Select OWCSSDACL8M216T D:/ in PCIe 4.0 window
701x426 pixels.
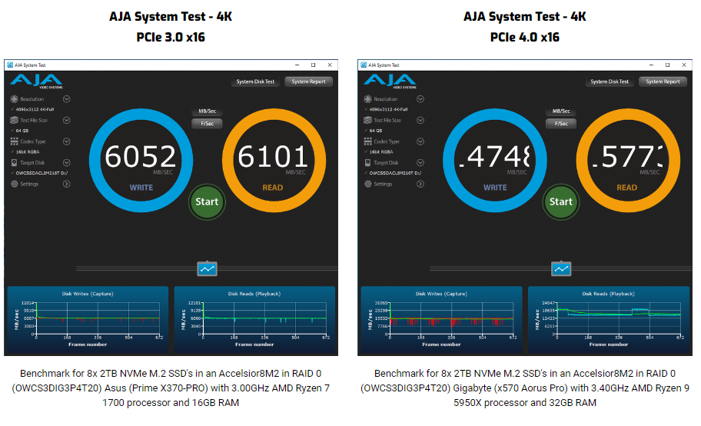395,173
